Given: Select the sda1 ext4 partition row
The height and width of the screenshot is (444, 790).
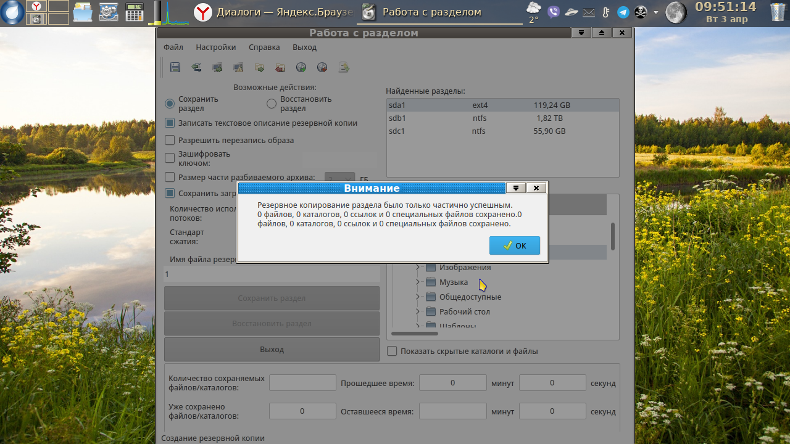Looking at the screenshot, I should [502, 105].
